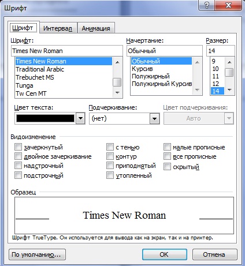Screen dimensions: 245x266
Task: Select font size 9
Action: click(217, 61)
